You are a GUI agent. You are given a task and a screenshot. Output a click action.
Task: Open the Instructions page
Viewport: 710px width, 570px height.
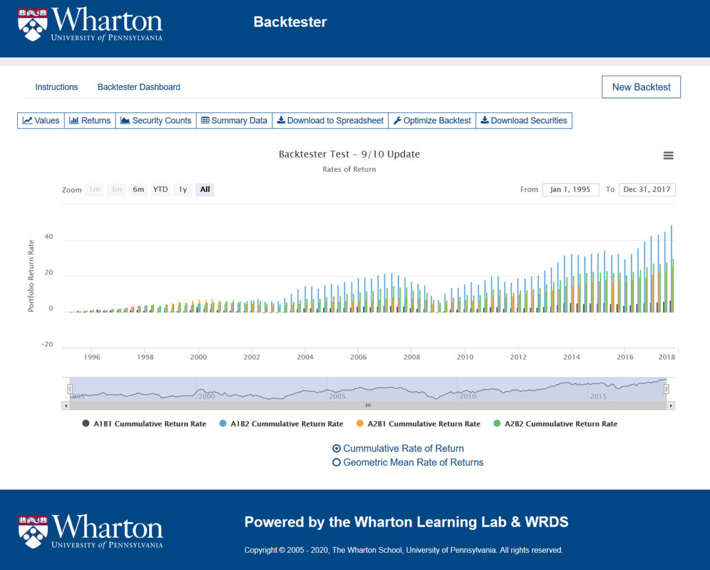pyautogui.click(x=56, y=87)
